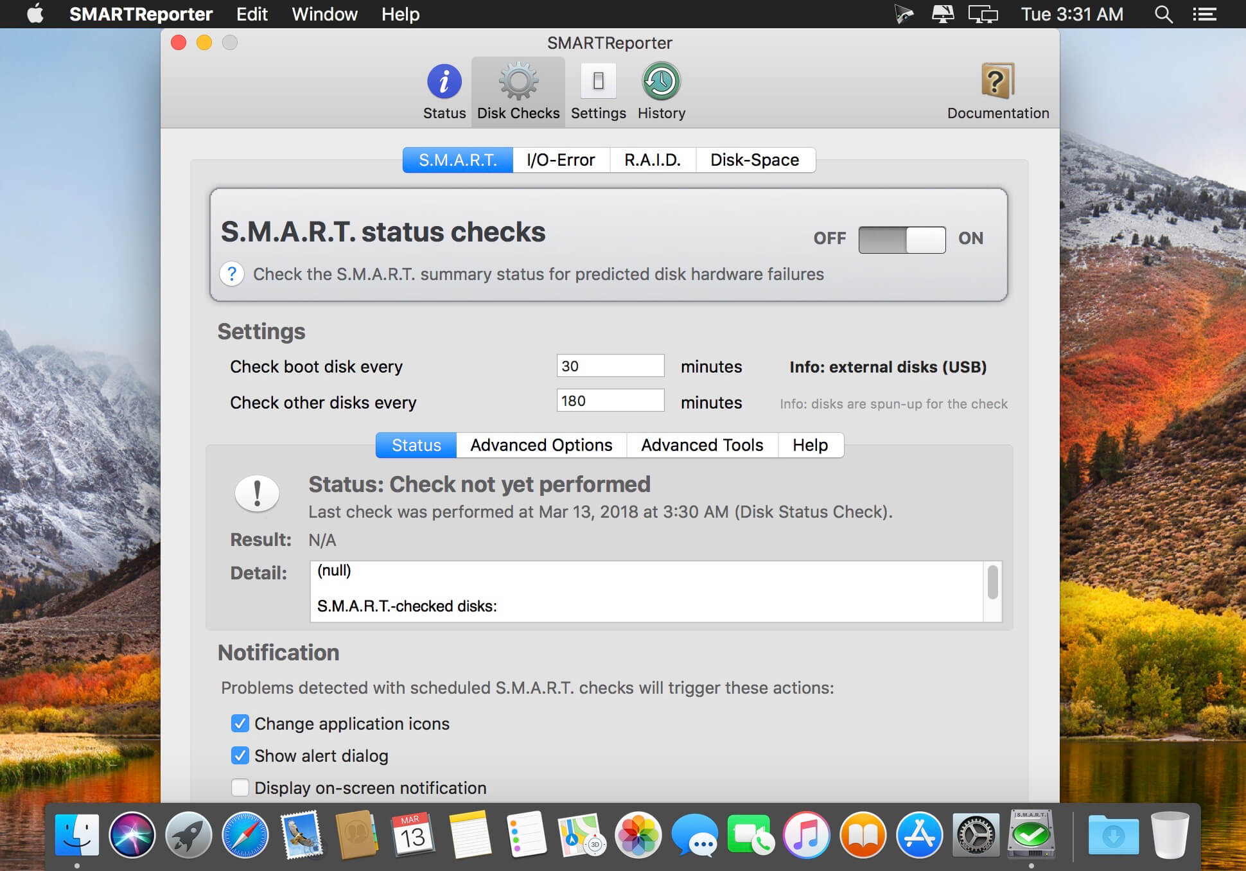Click the other disks interval field
Image resolution: width=1246 pixels, height=871 pixels.
[x=610, y=400]
